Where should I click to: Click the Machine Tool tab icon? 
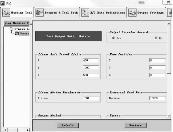[x=6, y=13]
